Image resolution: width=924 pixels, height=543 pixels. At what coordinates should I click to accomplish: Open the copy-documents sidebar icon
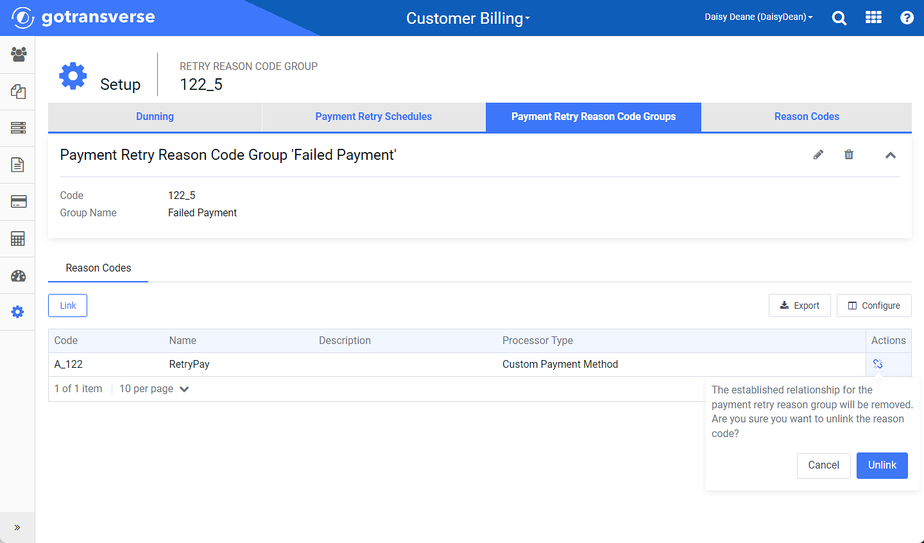pyautogui.click(x=18, y=92)
